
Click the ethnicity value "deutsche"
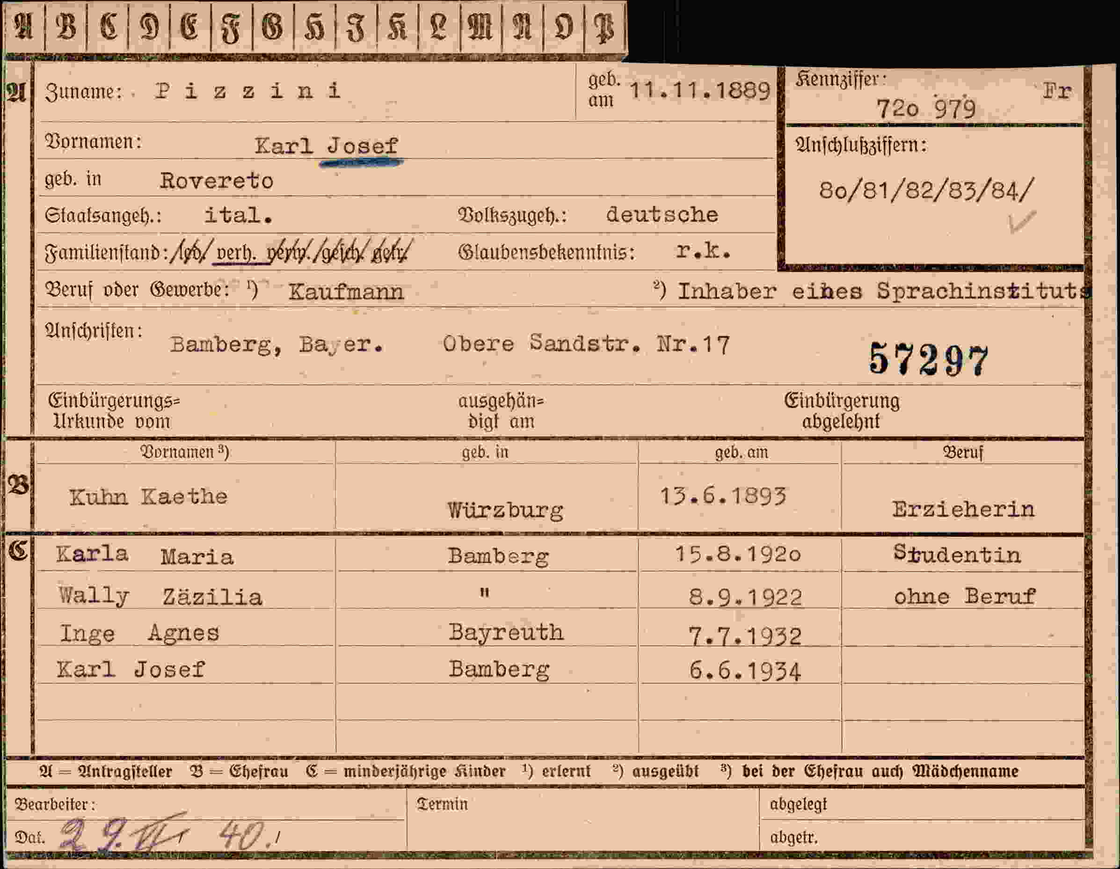(662, 214)
